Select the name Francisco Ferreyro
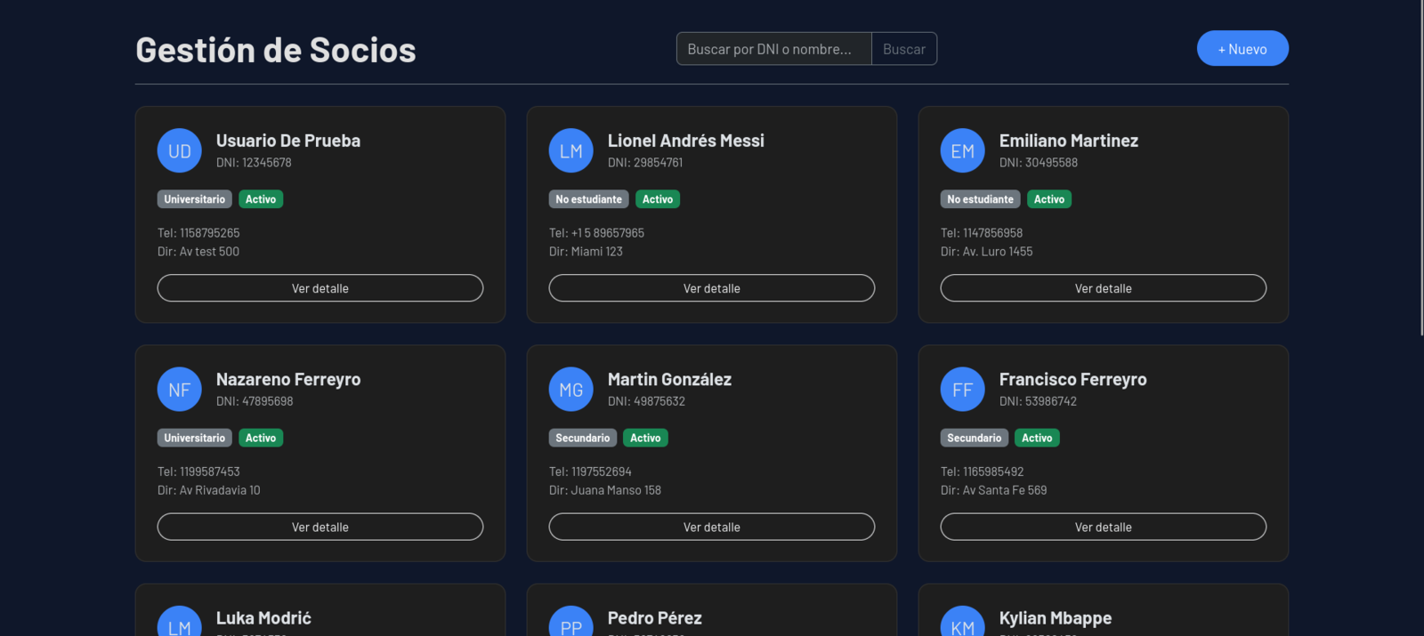This screenshot has width=1424, height=636. 1073,379
